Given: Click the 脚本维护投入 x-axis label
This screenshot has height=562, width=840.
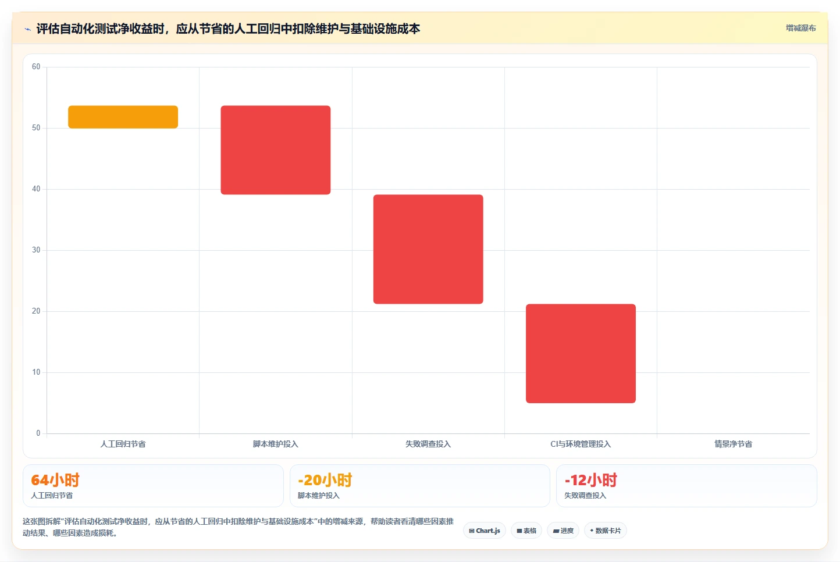Looking at the screenshot, I should (276, 444).
